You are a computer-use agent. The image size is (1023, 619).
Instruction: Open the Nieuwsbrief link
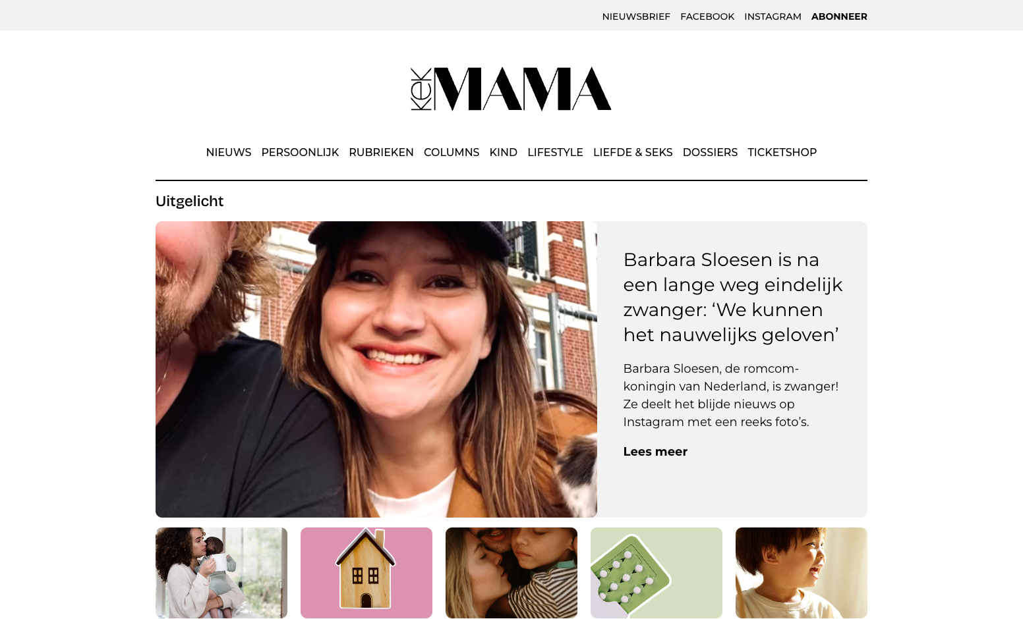pyautogui.click(x=636, y=16)
